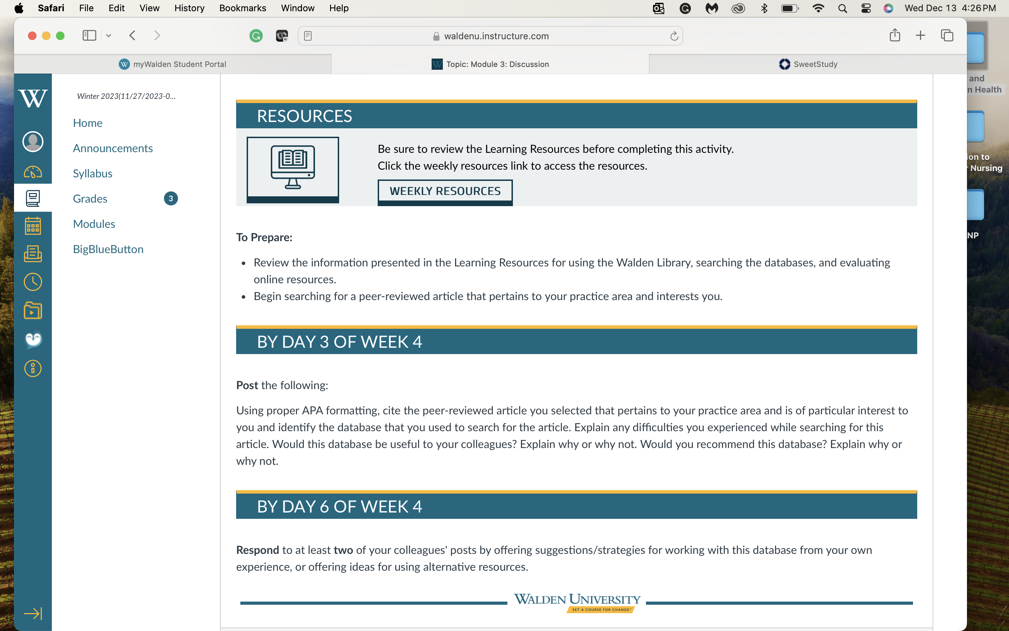Open the Grades course link
This screenshot has width=1009, height=631.
coord(90,199)
